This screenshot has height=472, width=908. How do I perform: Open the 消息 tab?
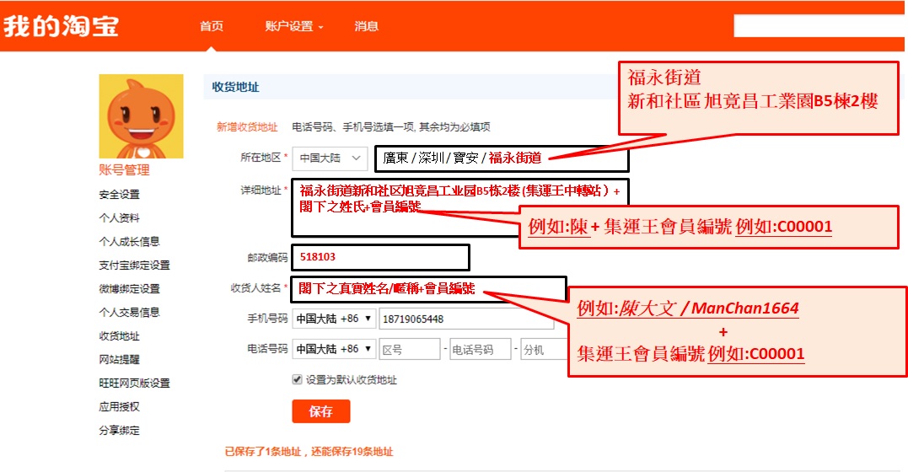pyautogui.click(x=366, y=26)
